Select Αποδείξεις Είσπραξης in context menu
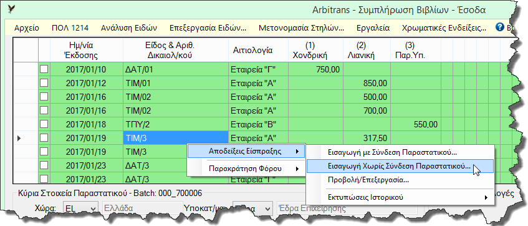This screenshot has height=226, width=528. coord(246,152)
